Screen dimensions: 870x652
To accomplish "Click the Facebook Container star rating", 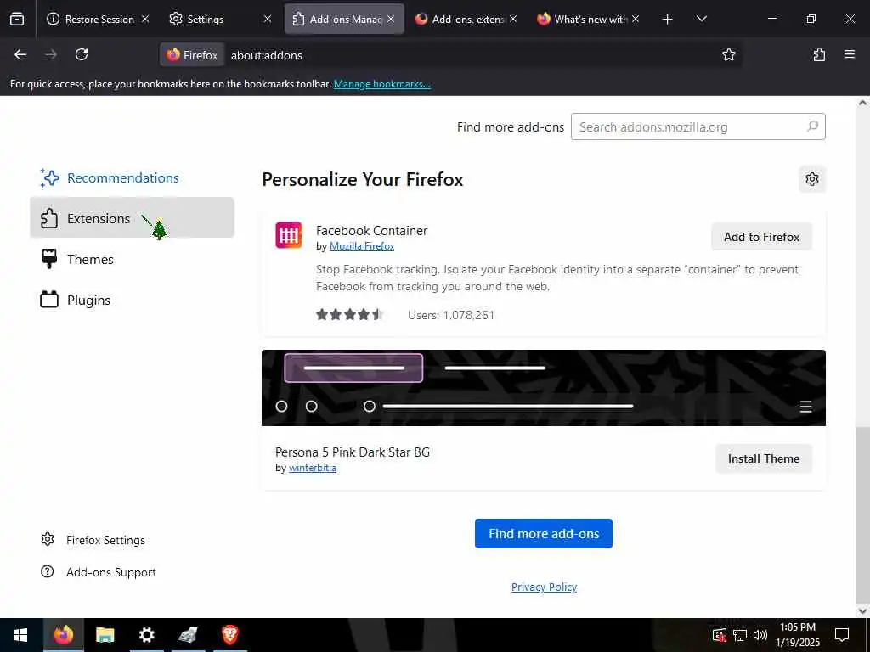I will [x=349, y=314].
